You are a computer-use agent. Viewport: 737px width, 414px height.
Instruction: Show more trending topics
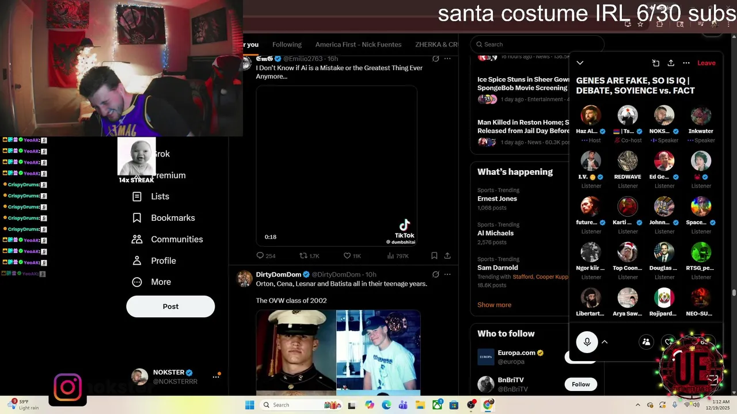click(x=494, y=305)
